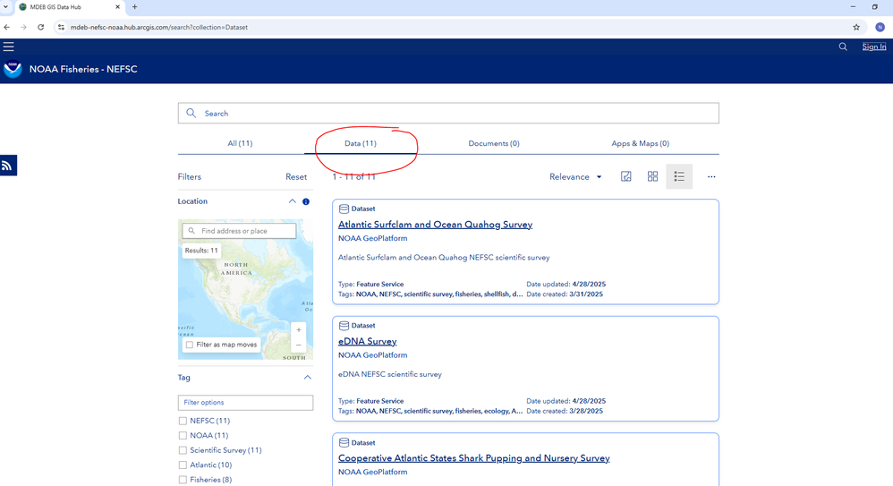Open the eDNA Survey dataset

click(x=368, y=341)
